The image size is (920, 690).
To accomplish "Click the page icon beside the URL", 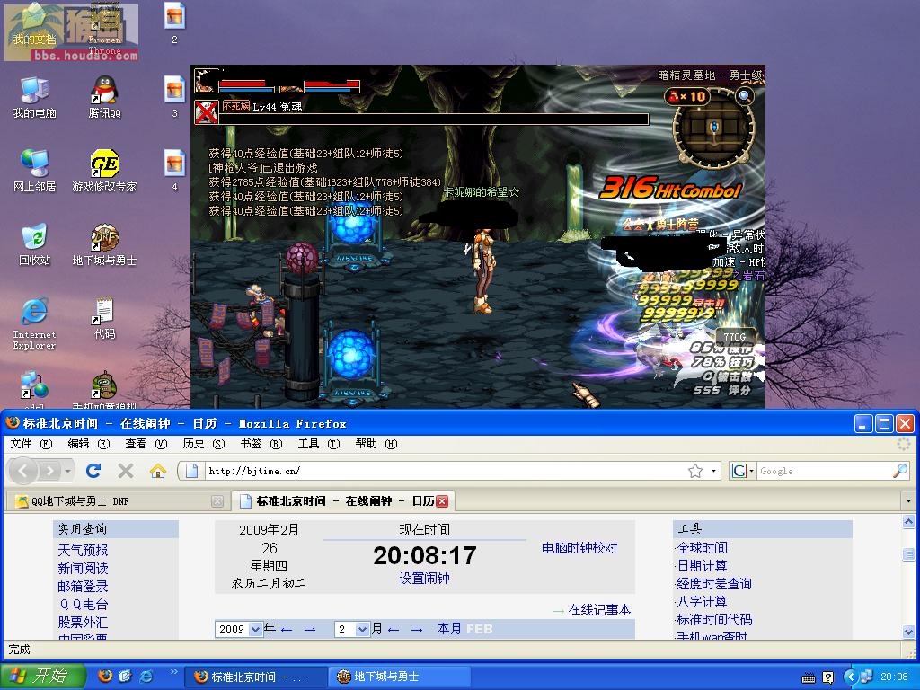I will coord(192,471).
